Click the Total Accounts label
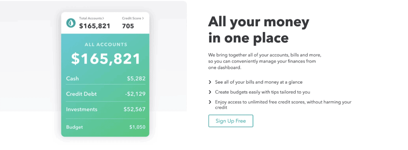This screenshot has width=408, height=150. point(90,18)
